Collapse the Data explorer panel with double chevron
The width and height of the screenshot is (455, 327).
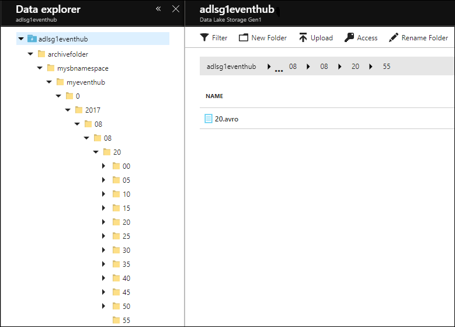click(x=158, y=9)
